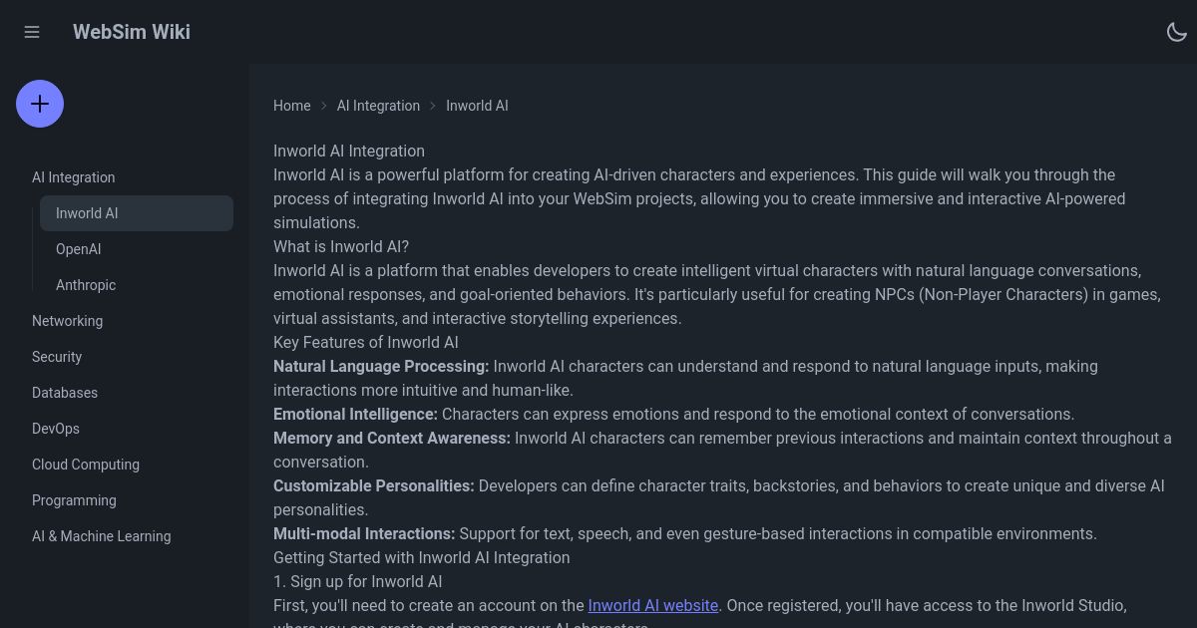
Task: Click the Inworld AI website hyperlink
Action: pyautogui.click(x=652, y=605)
